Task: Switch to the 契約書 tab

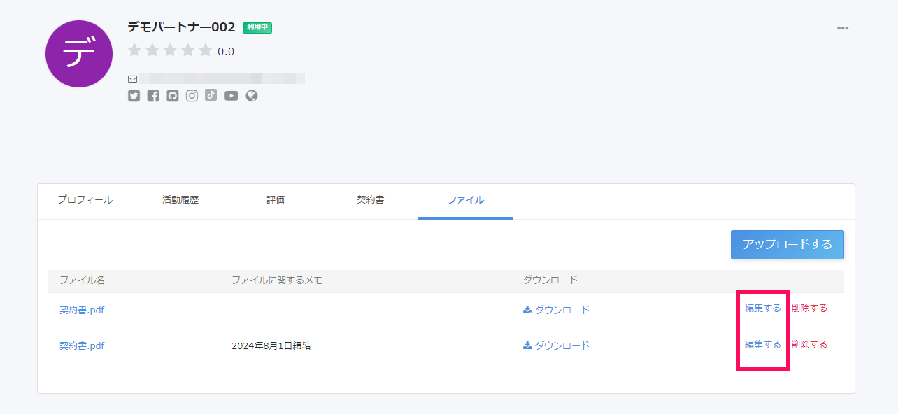Action: tap(371, 200)
